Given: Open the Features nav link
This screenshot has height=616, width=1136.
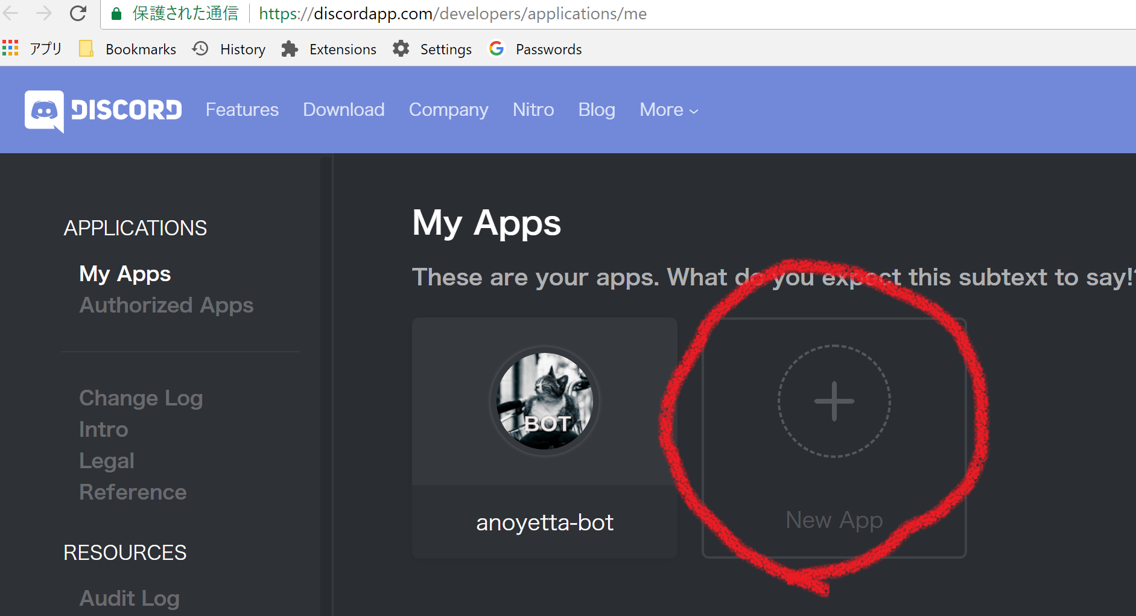Looking at the screenshot, I should click(242, 110).
